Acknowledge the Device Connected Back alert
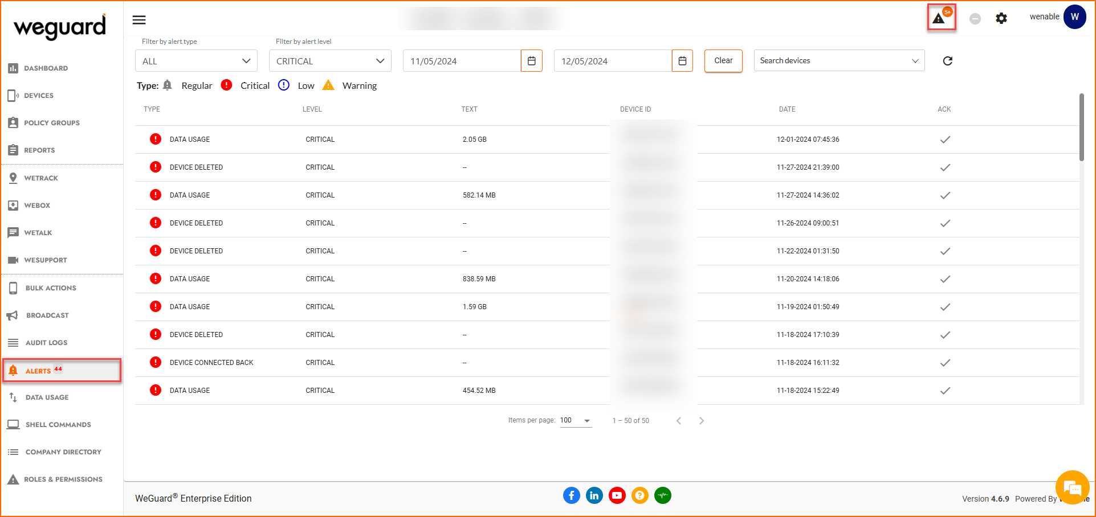Image resolution: width=1096 pixels, height=517 pixels. coord(945,363)
